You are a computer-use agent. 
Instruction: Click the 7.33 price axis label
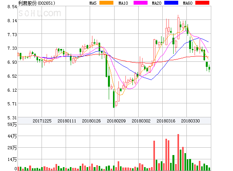[12, 48]
